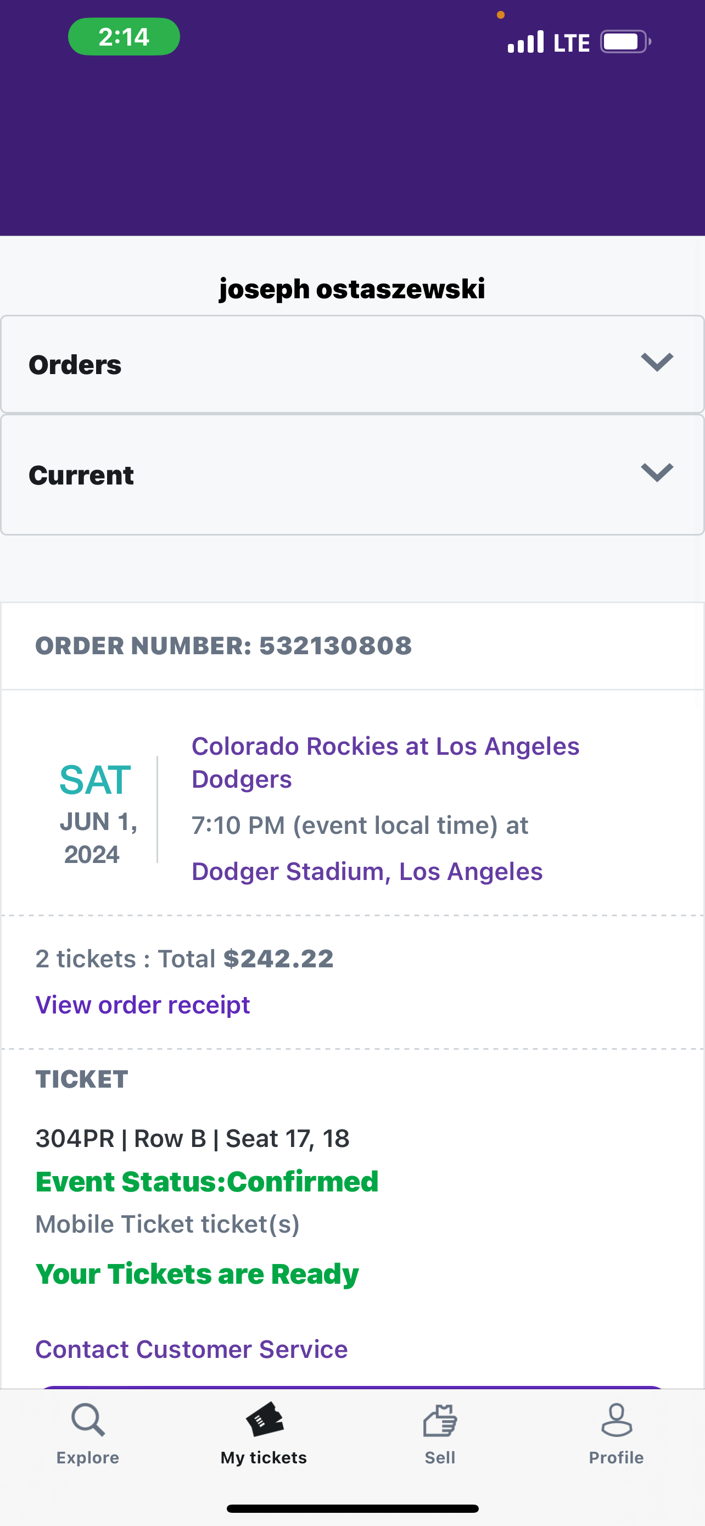Expand the Current filter chevron
The height and width of the screenshot is (1526, 705).
pos(657,473)
